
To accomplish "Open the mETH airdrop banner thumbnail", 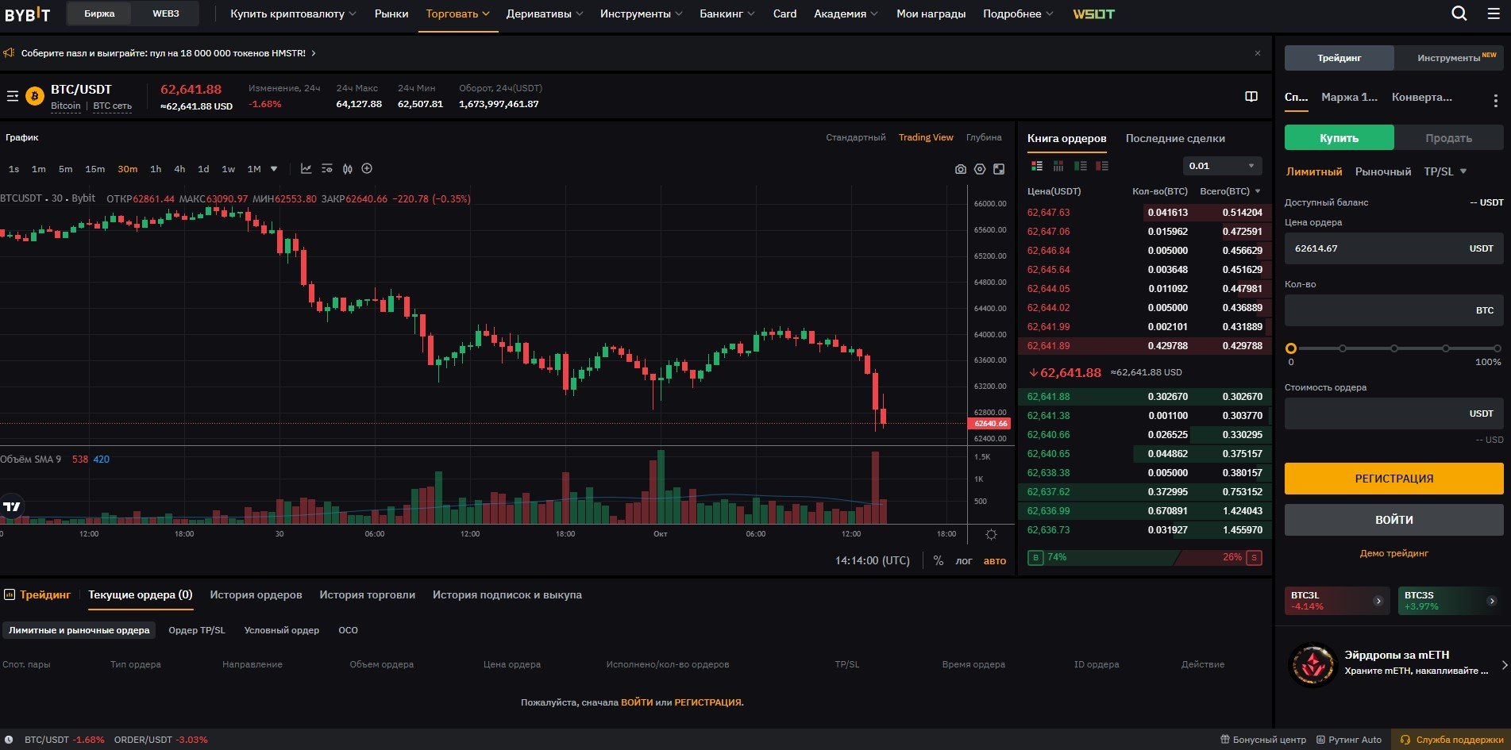I will (x=1313, y=664).
